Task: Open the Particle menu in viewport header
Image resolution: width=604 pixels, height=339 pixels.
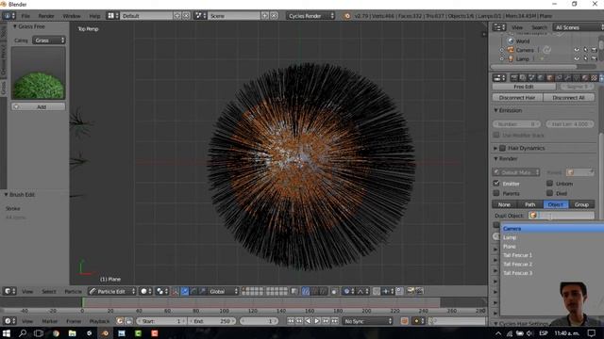Action: coord(73,291)
